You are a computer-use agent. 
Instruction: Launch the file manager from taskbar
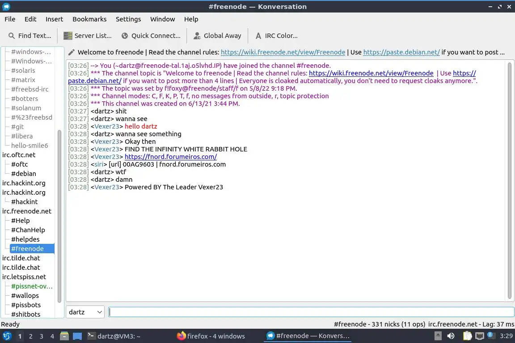[x=64, y=336]
